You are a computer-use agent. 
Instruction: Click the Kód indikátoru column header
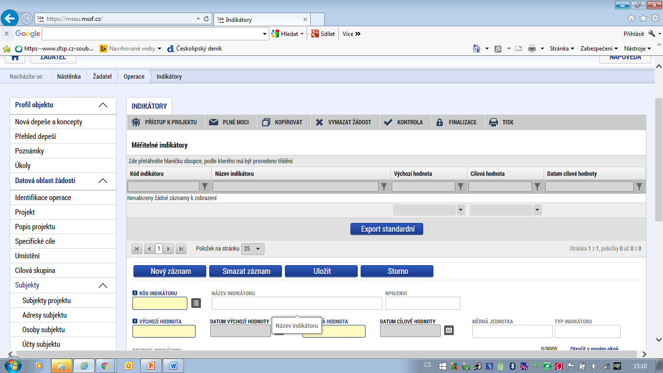pos(169,173)
